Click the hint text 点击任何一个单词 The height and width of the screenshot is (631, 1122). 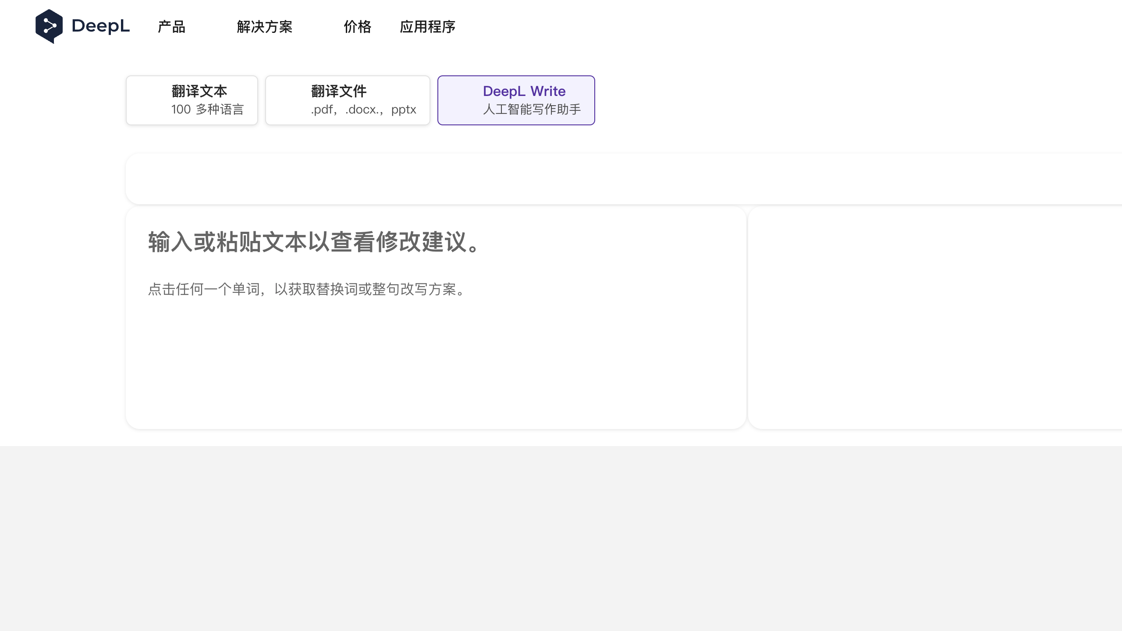pyautogui.click(x=204, y=289)
